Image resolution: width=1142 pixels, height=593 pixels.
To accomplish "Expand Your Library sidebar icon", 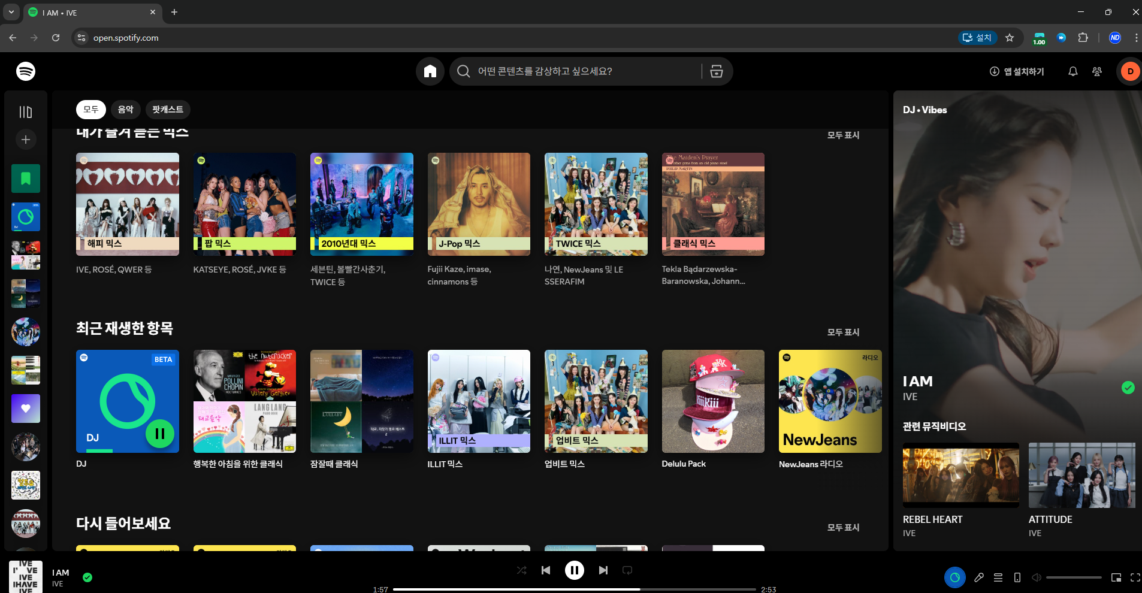I will pyautogui.click(x=26, y=112).
